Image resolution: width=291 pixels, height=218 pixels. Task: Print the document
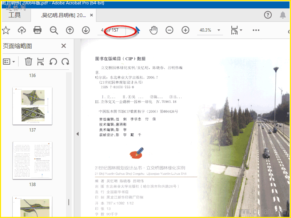click(37, 30)
